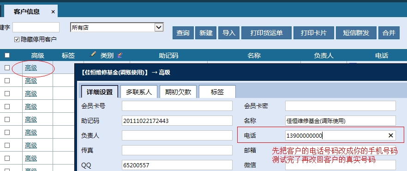Click the pencil edit icon beside 类别
Viewport: 407px width, 171px height.
(x=93, y=55)
